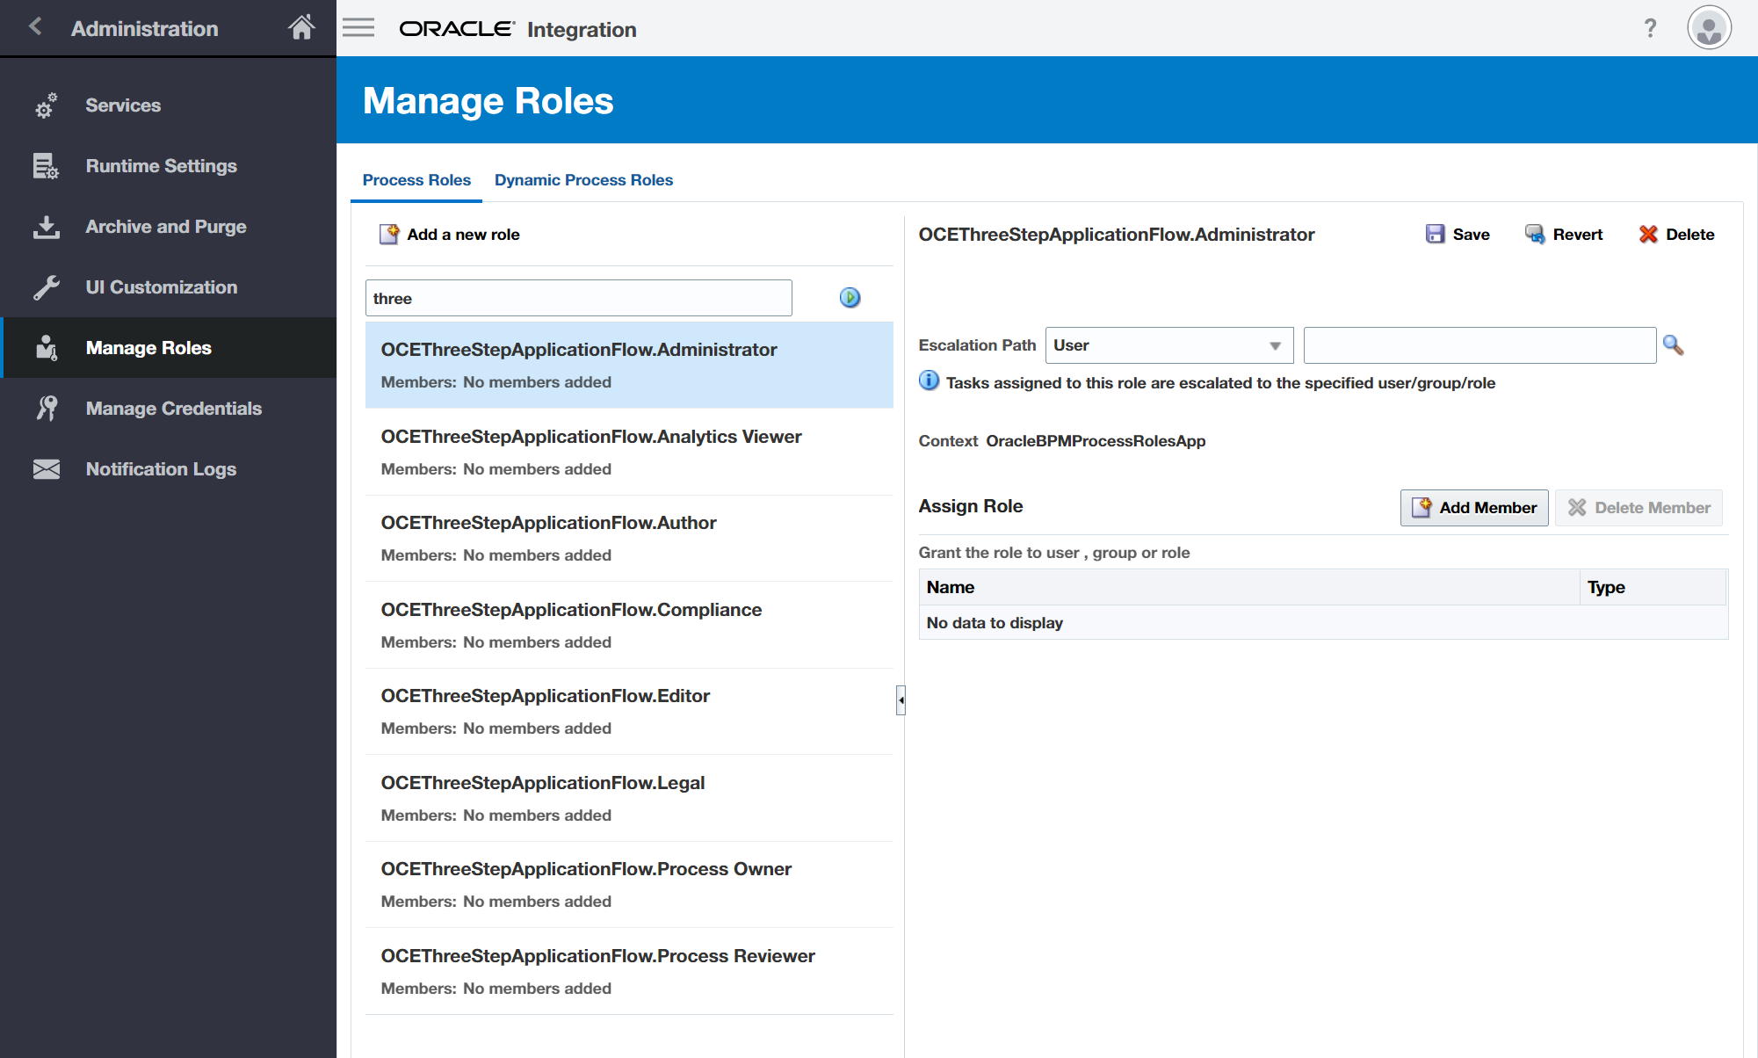The width and height of the screenshot is (1758, 1058).
Task: Select OCEThreeStepApplicationFlow.Process Owner role
Action: pos(629,885)
